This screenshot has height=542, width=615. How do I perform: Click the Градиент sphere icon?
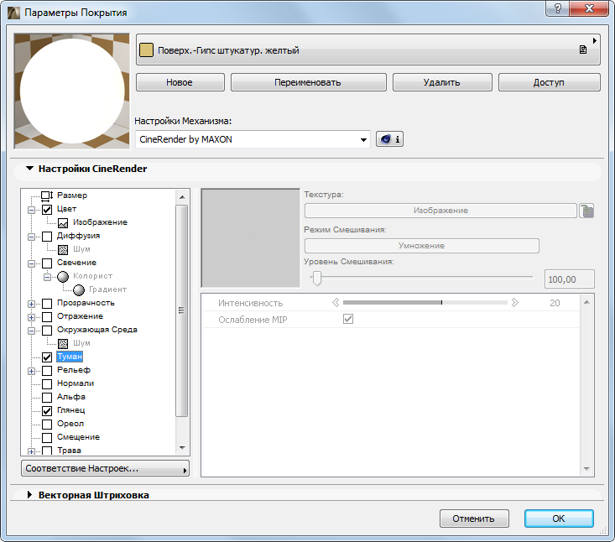pos(79,289)
